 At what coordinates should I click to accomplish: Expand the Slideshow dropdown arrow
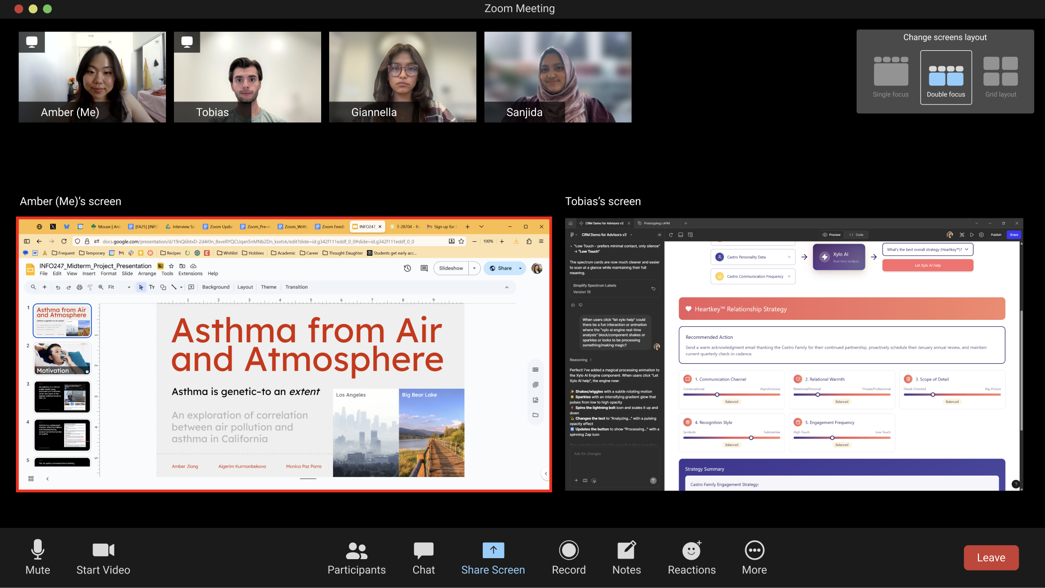pyautogui.click(x=474, y=268)
